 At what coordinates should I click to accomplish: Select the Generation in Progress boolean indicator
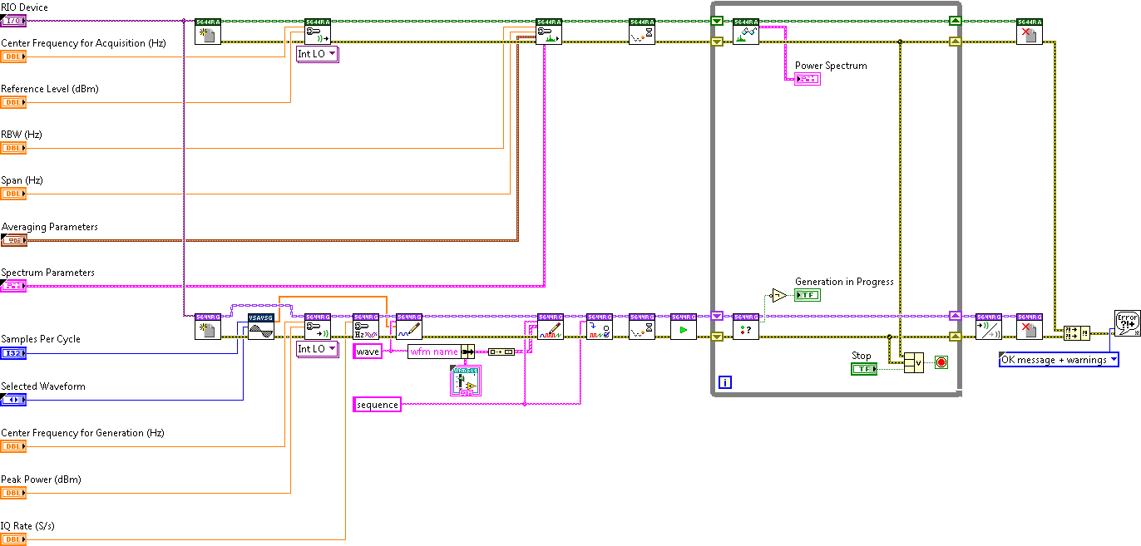[x=807, y=295]
